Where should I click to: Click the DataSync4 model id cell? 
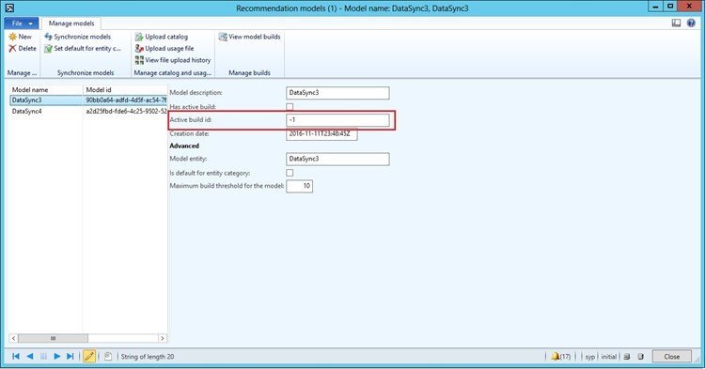point(125,112)
